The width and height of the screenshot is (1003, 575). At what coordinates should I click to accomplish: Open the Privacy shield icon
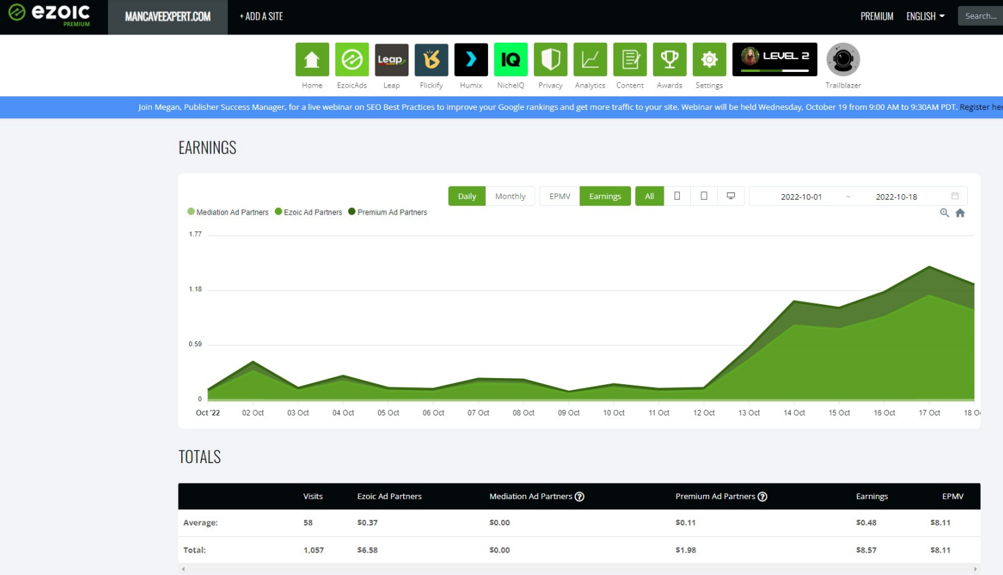point(550,60)
